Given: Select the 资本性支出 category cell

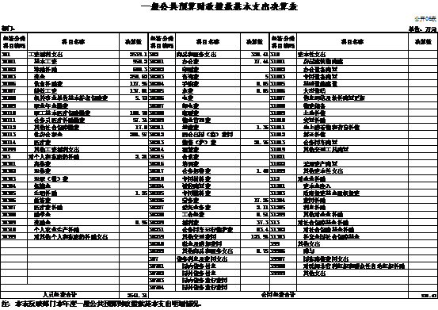Looking at the screenshot, I should 352,55.
